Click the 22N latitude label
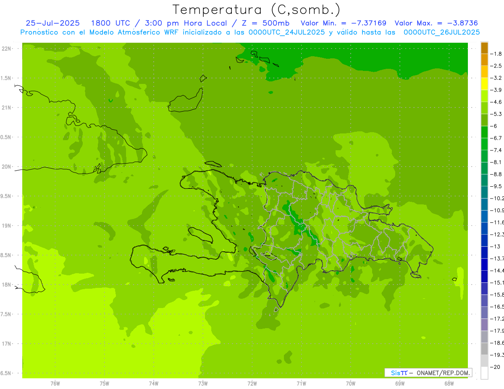Screen dimensions: 504x389 click(7, 49)
